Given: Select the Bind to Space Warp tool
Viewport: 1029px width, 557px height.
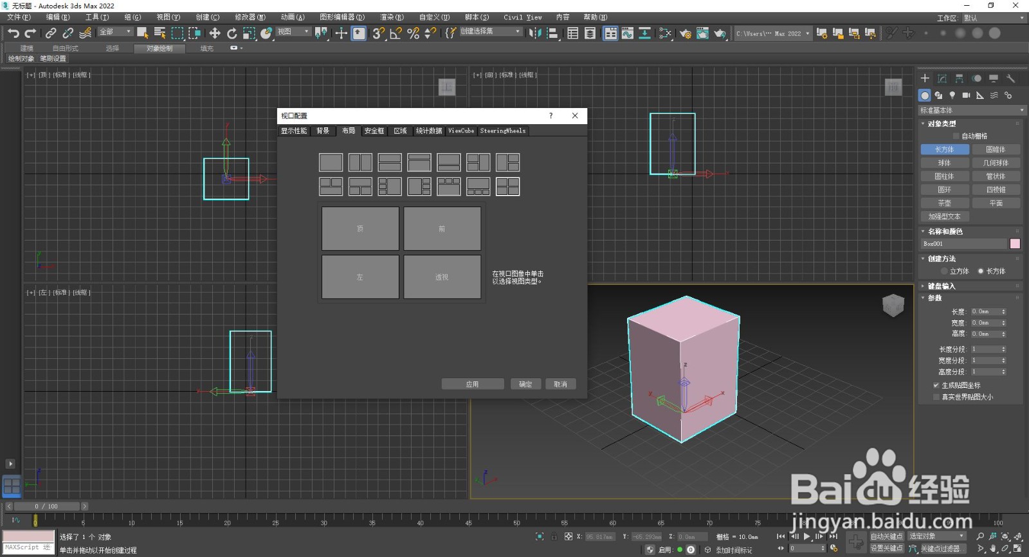Looking at the screenshot, I should 85,33.
